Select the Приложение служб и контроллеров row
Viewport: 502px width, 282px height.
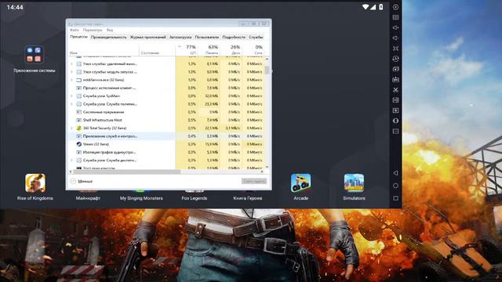click(166, 136)
